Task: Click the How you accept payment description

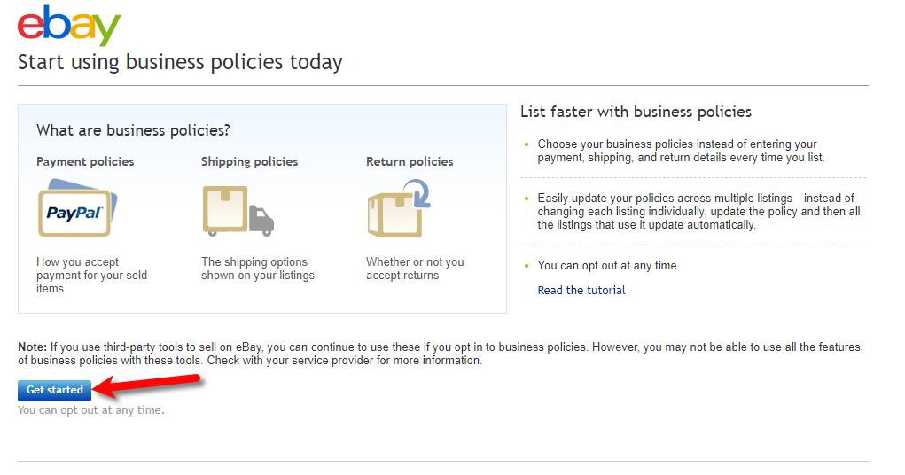Action: pyautogui.click(x=92, y=276)
